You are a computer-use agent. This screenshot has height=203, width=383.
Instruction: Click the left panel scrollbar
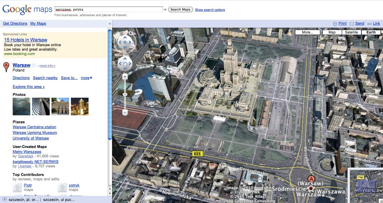click(110, 85)
